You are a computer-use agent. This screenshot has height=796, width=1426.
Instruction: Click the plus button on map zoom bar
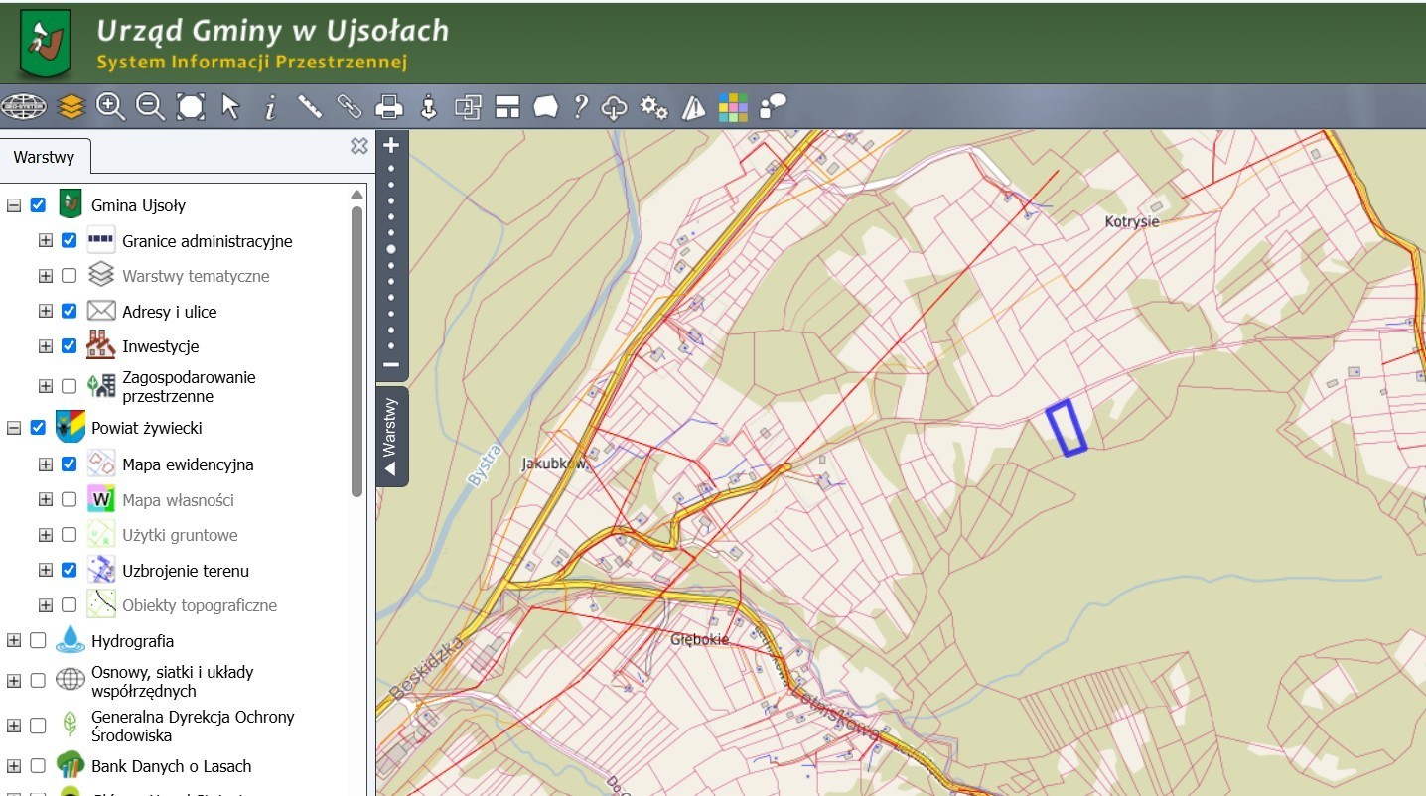(x=391, y=145)
